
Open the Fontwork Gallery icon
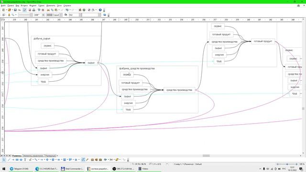pyautogui.click(x=92, y=160)
